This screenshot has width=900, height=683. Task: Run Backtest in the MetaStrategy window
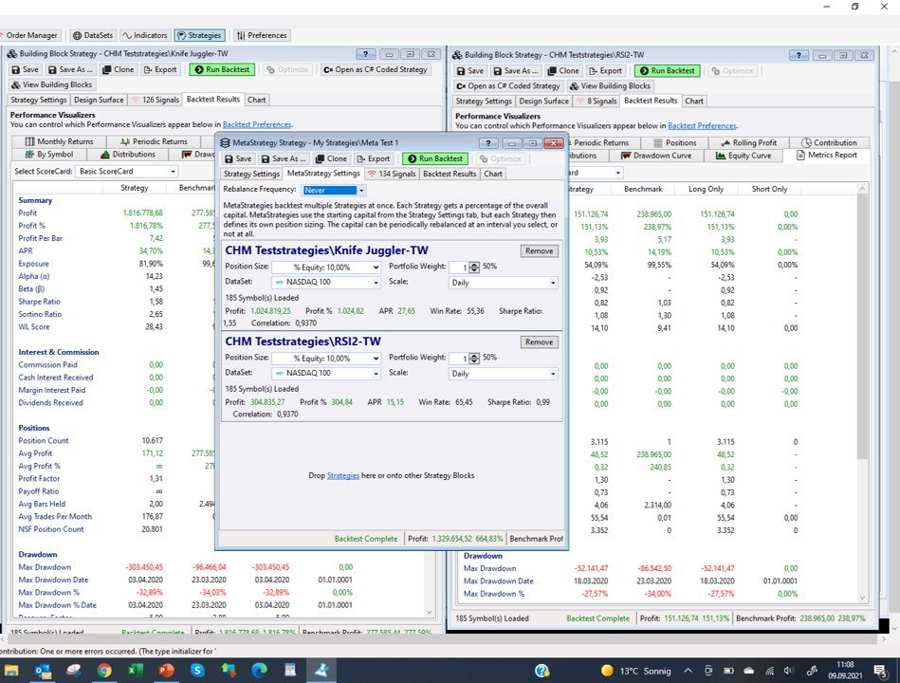433,158
